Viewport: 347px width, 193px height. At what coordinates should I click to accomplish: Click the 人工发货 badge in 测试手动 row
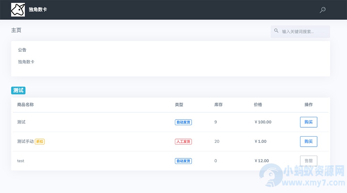183,141
